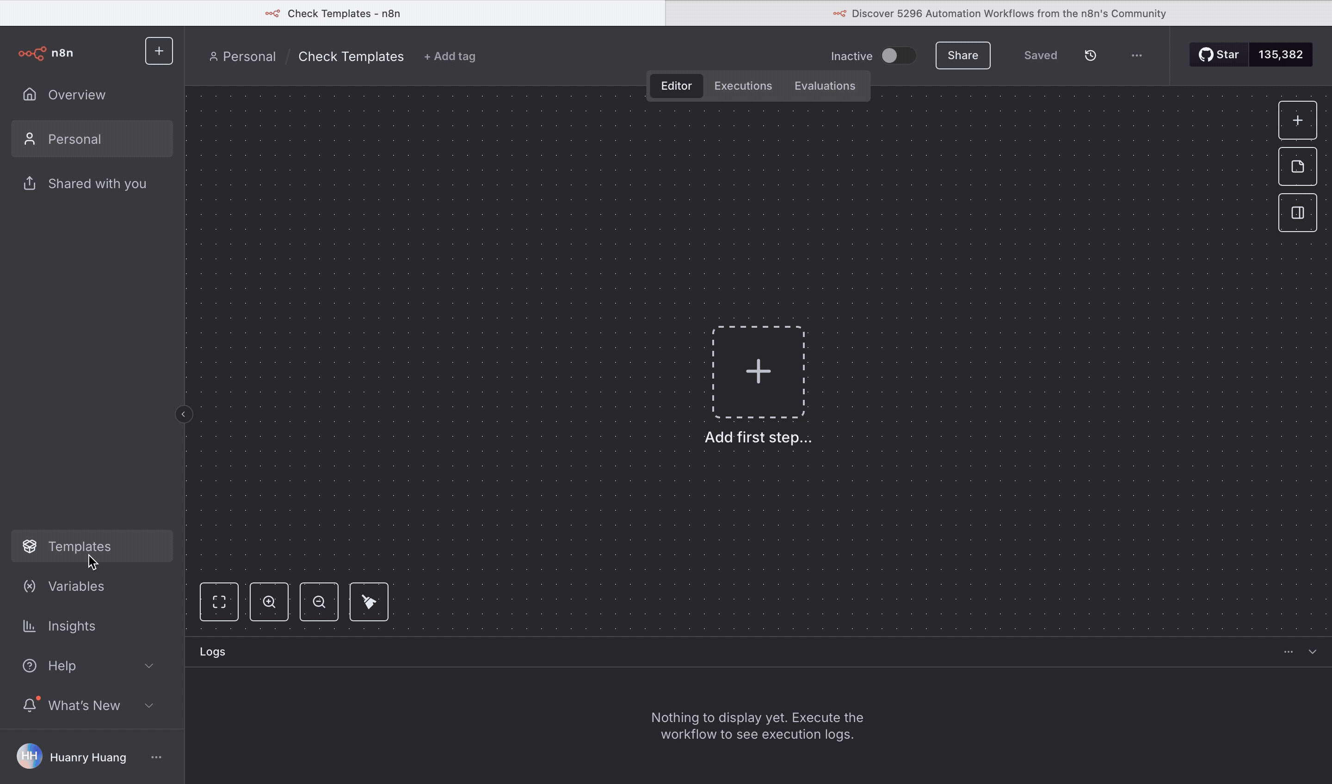Click Personal in the breadcrumb
Screen dimensions: 1332x784
pyautogui.click(x=243, y=56)
